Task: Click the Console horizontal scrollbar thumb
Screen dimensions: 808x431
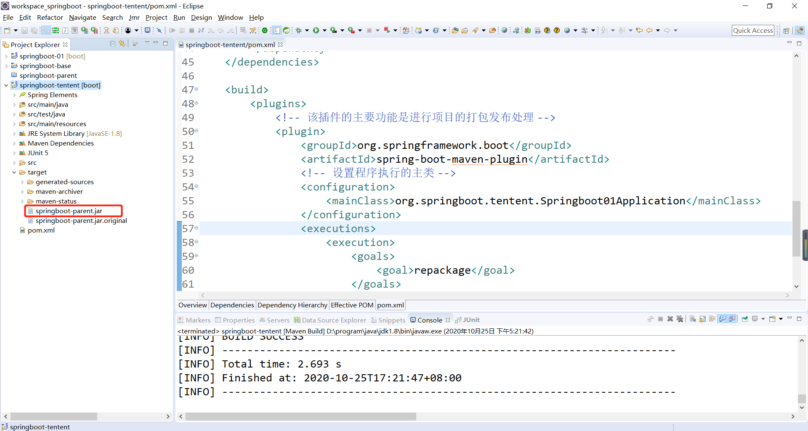Action: 301,416
